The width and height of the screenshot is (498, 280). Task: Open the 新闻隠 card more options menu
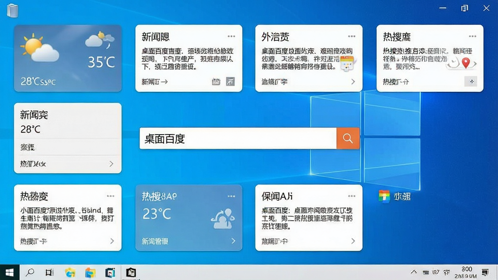(x=231, y=36)
